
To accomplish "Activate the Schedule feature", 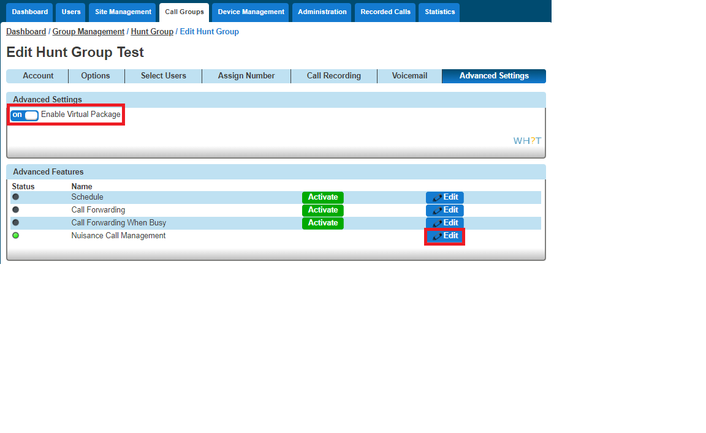I will [x=323, y=197].
